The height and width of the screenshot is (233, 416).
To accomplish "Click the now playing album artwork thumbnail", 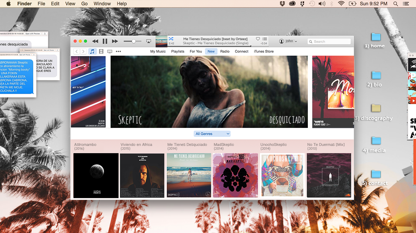I will (x=161, y=41).
